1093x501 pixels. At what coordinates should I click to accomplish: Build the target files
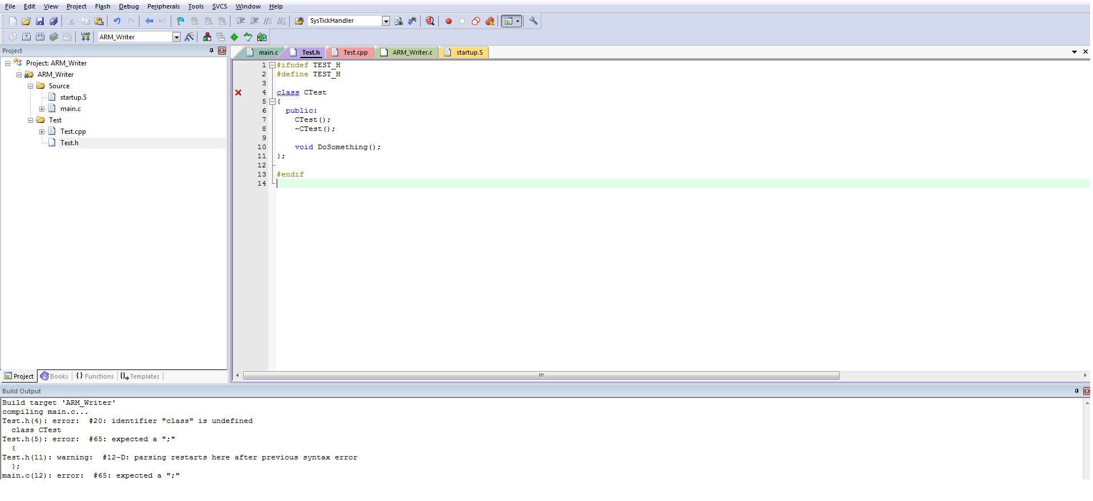tap(26, 37)
